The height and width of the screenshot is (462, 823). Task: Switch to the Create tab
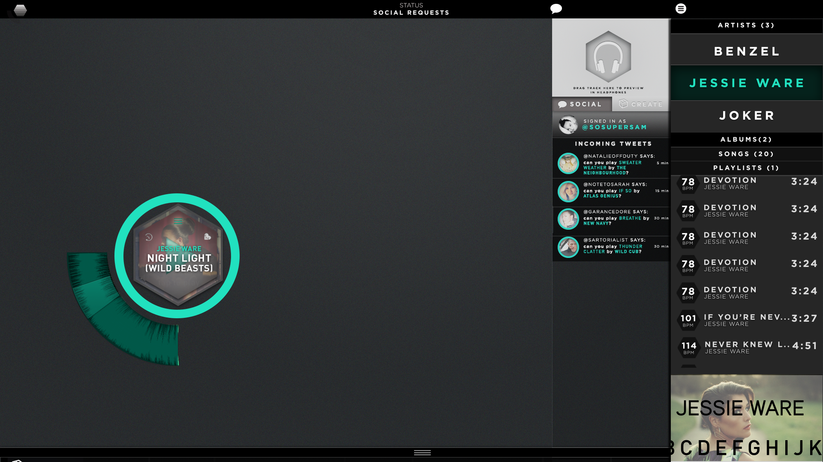point(641,104)
